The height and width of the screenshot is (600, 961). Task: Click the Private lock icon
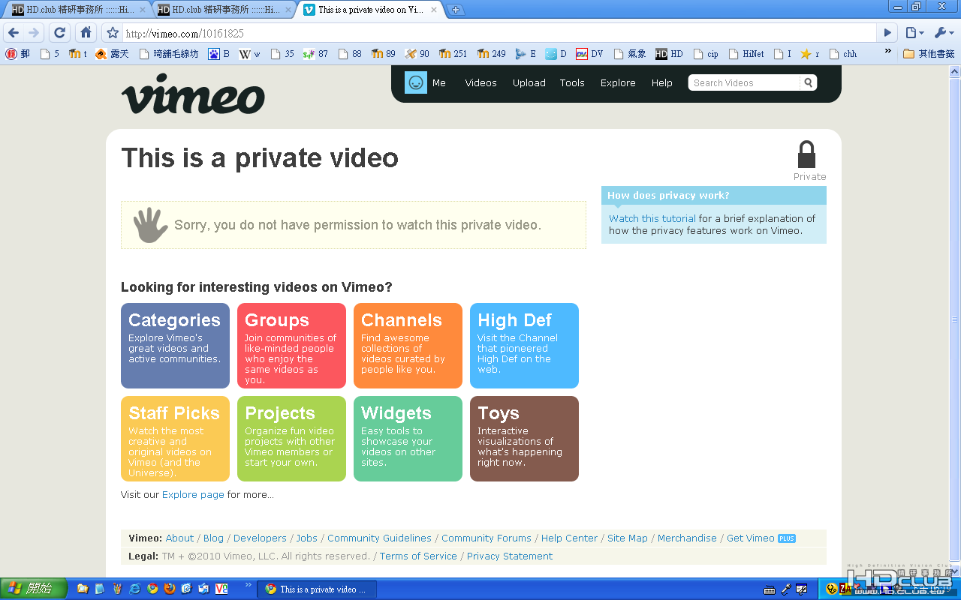click(x=806, y=154)
